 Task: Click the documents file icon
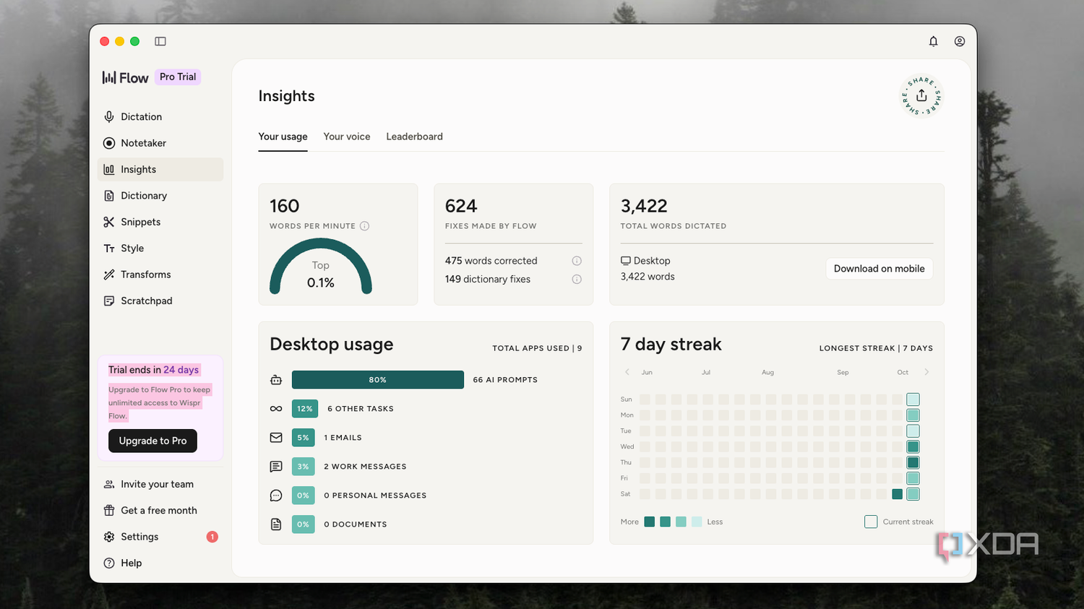(x=276, y=524)
